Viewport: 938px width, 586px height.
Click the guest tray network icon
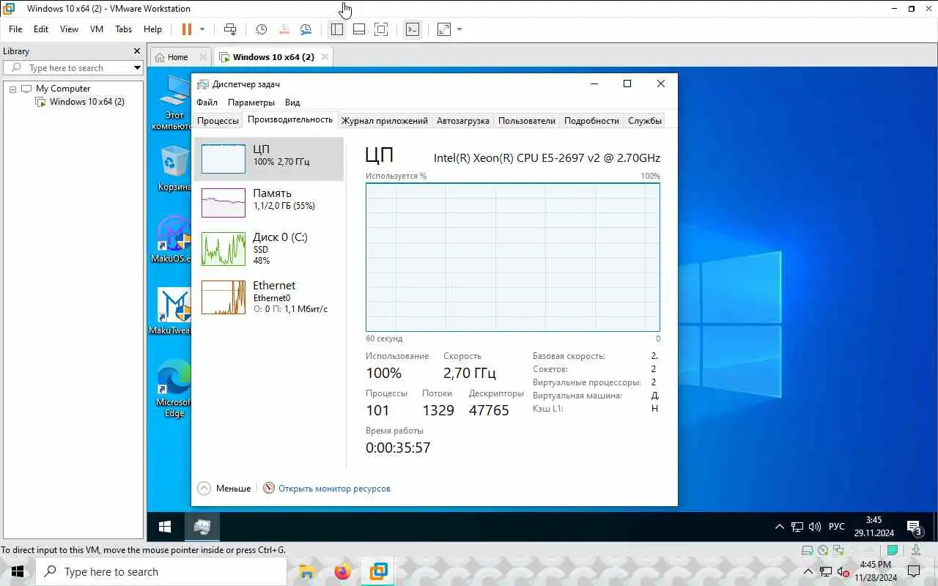pyautogui.click(x=797, y=527)
